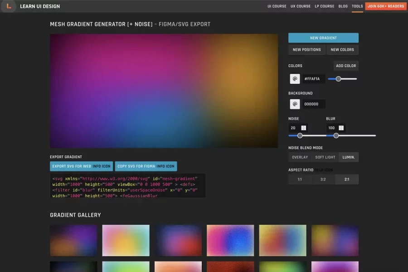This screenshot has width=408, height=272.
Task: Select the Soft Light noise blend mode
Action: [325, 157]
